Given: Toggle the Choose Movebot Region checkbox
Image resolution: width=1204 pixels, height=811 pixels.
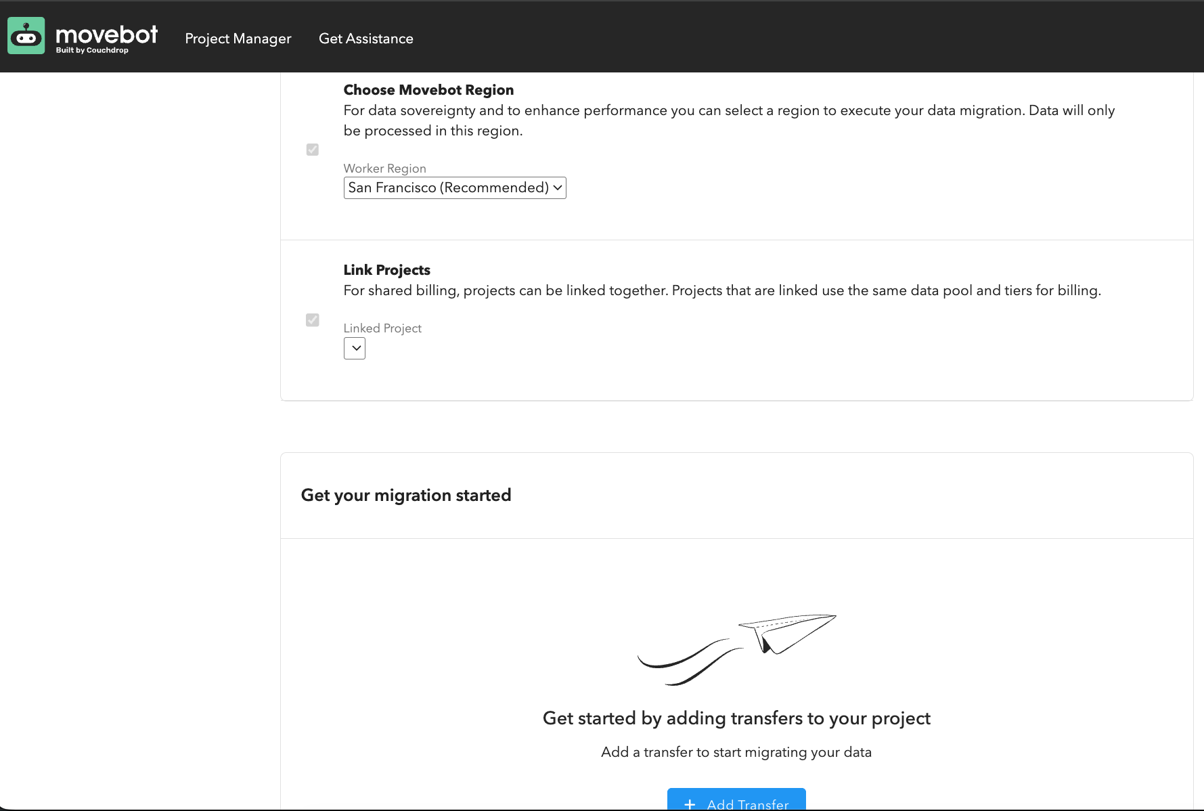Looking at the screenshot, I should [313, 150].
